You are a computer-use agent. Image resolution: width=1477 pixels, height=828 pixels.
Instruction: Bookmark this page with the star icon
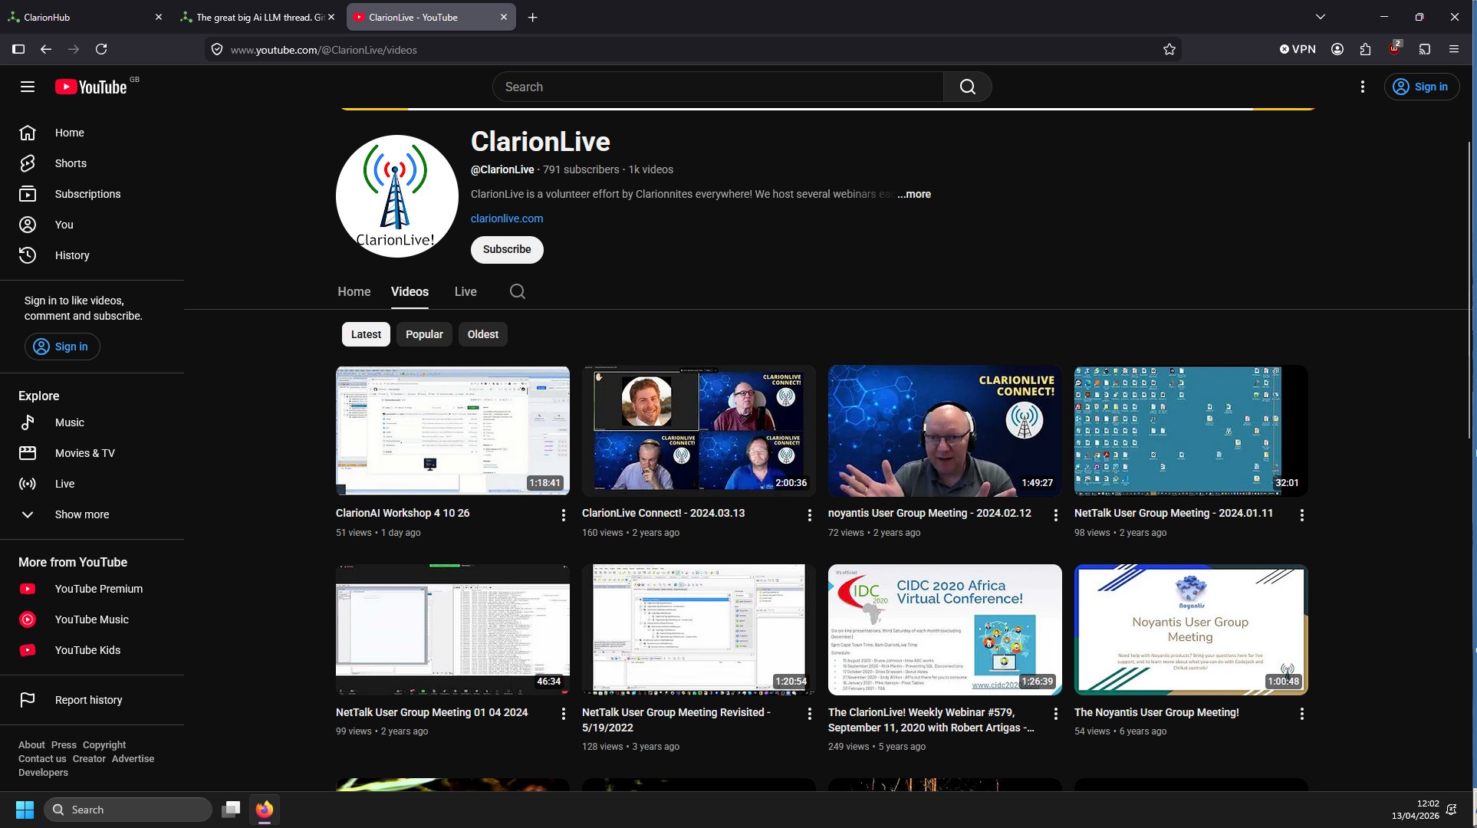(x=1169, y=50)
